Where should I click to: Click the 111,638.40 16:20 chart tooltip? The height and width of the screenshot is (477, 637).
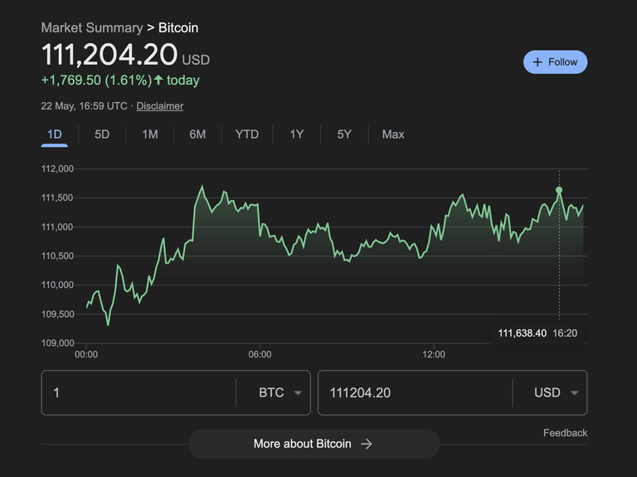pyautogui.click(x=537, y=333)
